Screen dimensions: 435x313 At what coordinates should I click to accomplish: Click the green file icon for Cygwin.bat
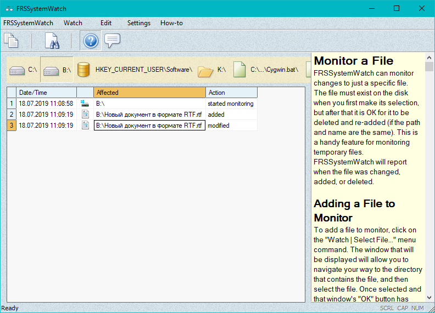[239, 70]
